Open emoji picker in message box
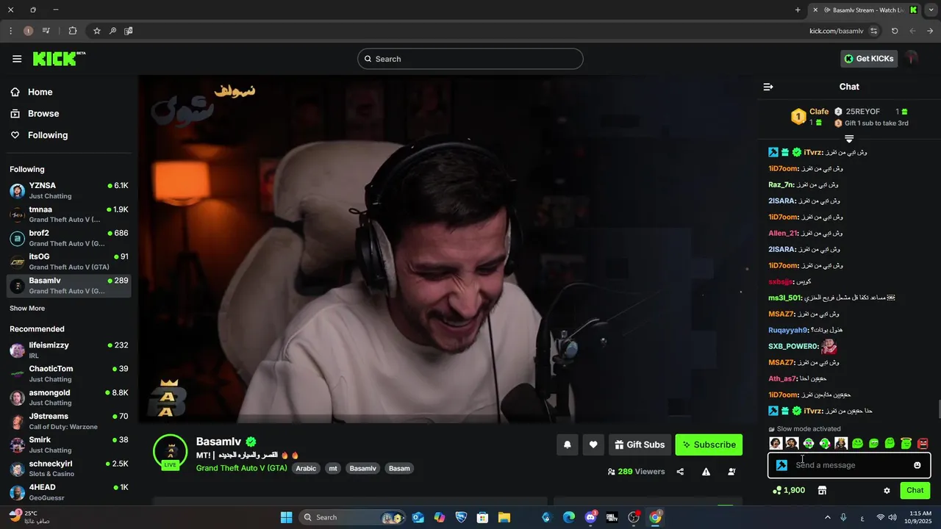 [917, 465]
